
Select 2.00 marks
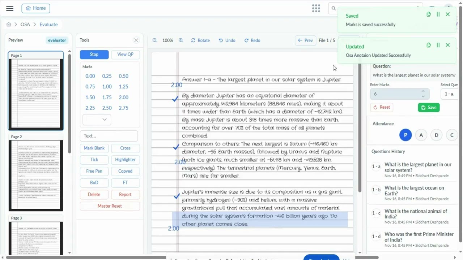[123, 97]
